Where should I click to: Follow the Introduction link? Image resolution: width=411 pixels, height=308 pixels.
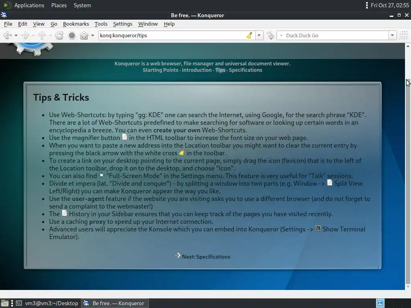(x=197, y=70)
